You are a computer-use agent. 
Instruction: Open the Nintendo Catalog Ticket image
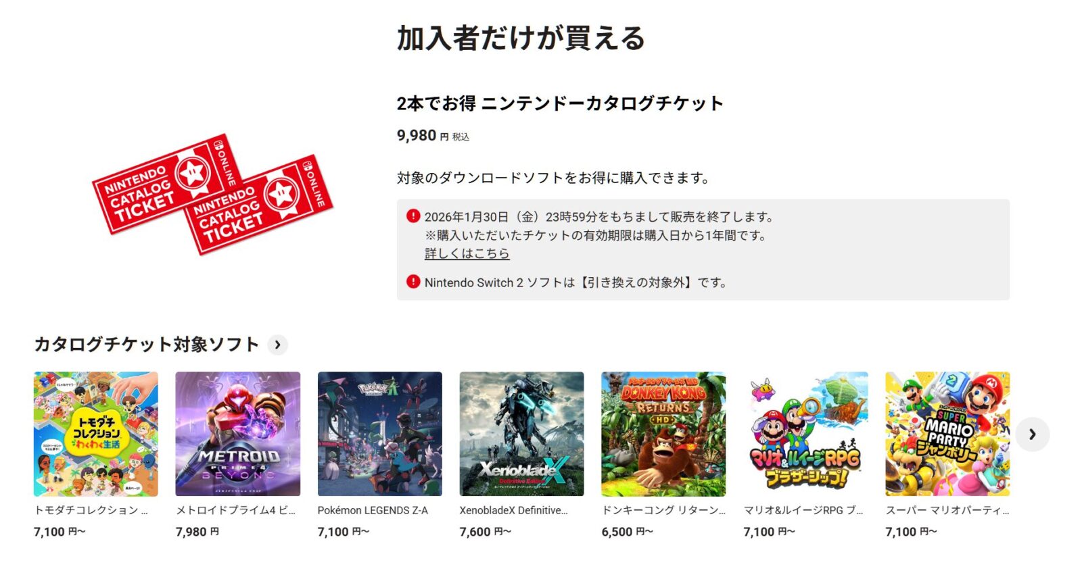[x=212, y=194]
